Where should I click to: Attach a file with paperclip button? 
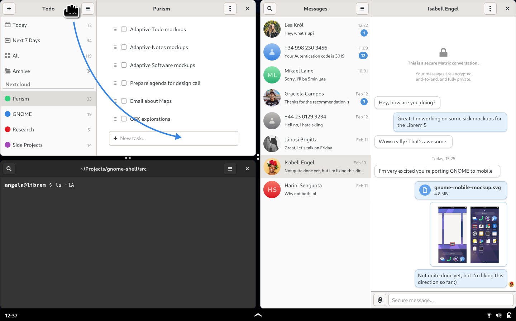pos(380,300)
